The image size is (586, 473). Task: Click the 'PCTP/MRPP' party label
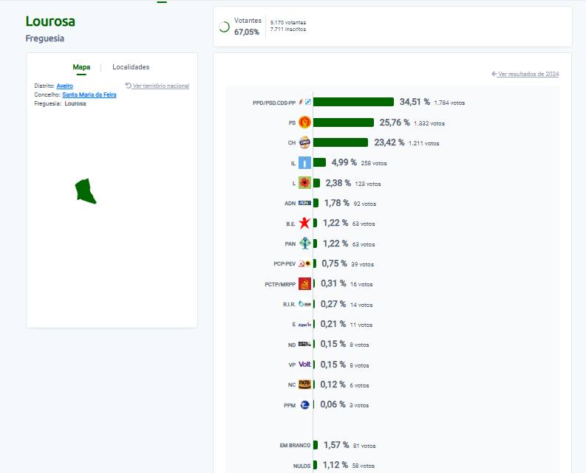point(280,285)
